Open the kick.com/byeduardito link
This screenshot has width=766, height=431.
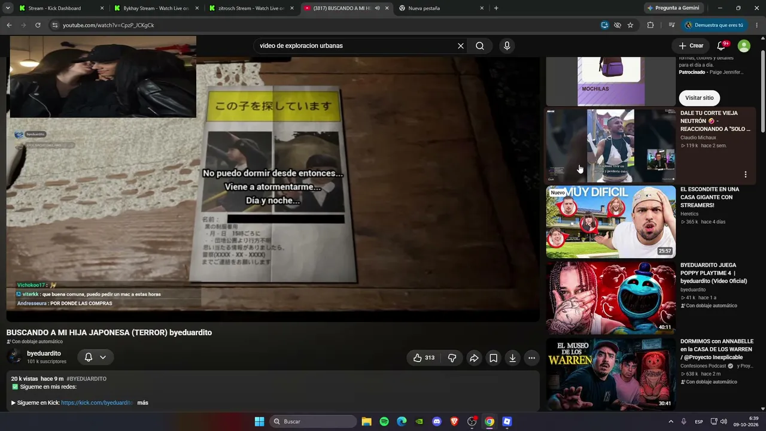(x=97, y=403)
